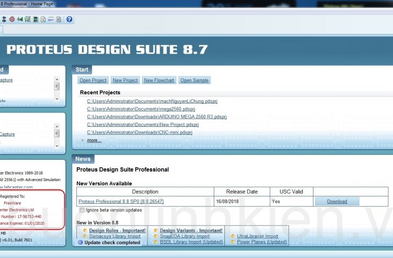Click scroll-down arrow in top left panel
393x258 pixels.
(57, 99)
